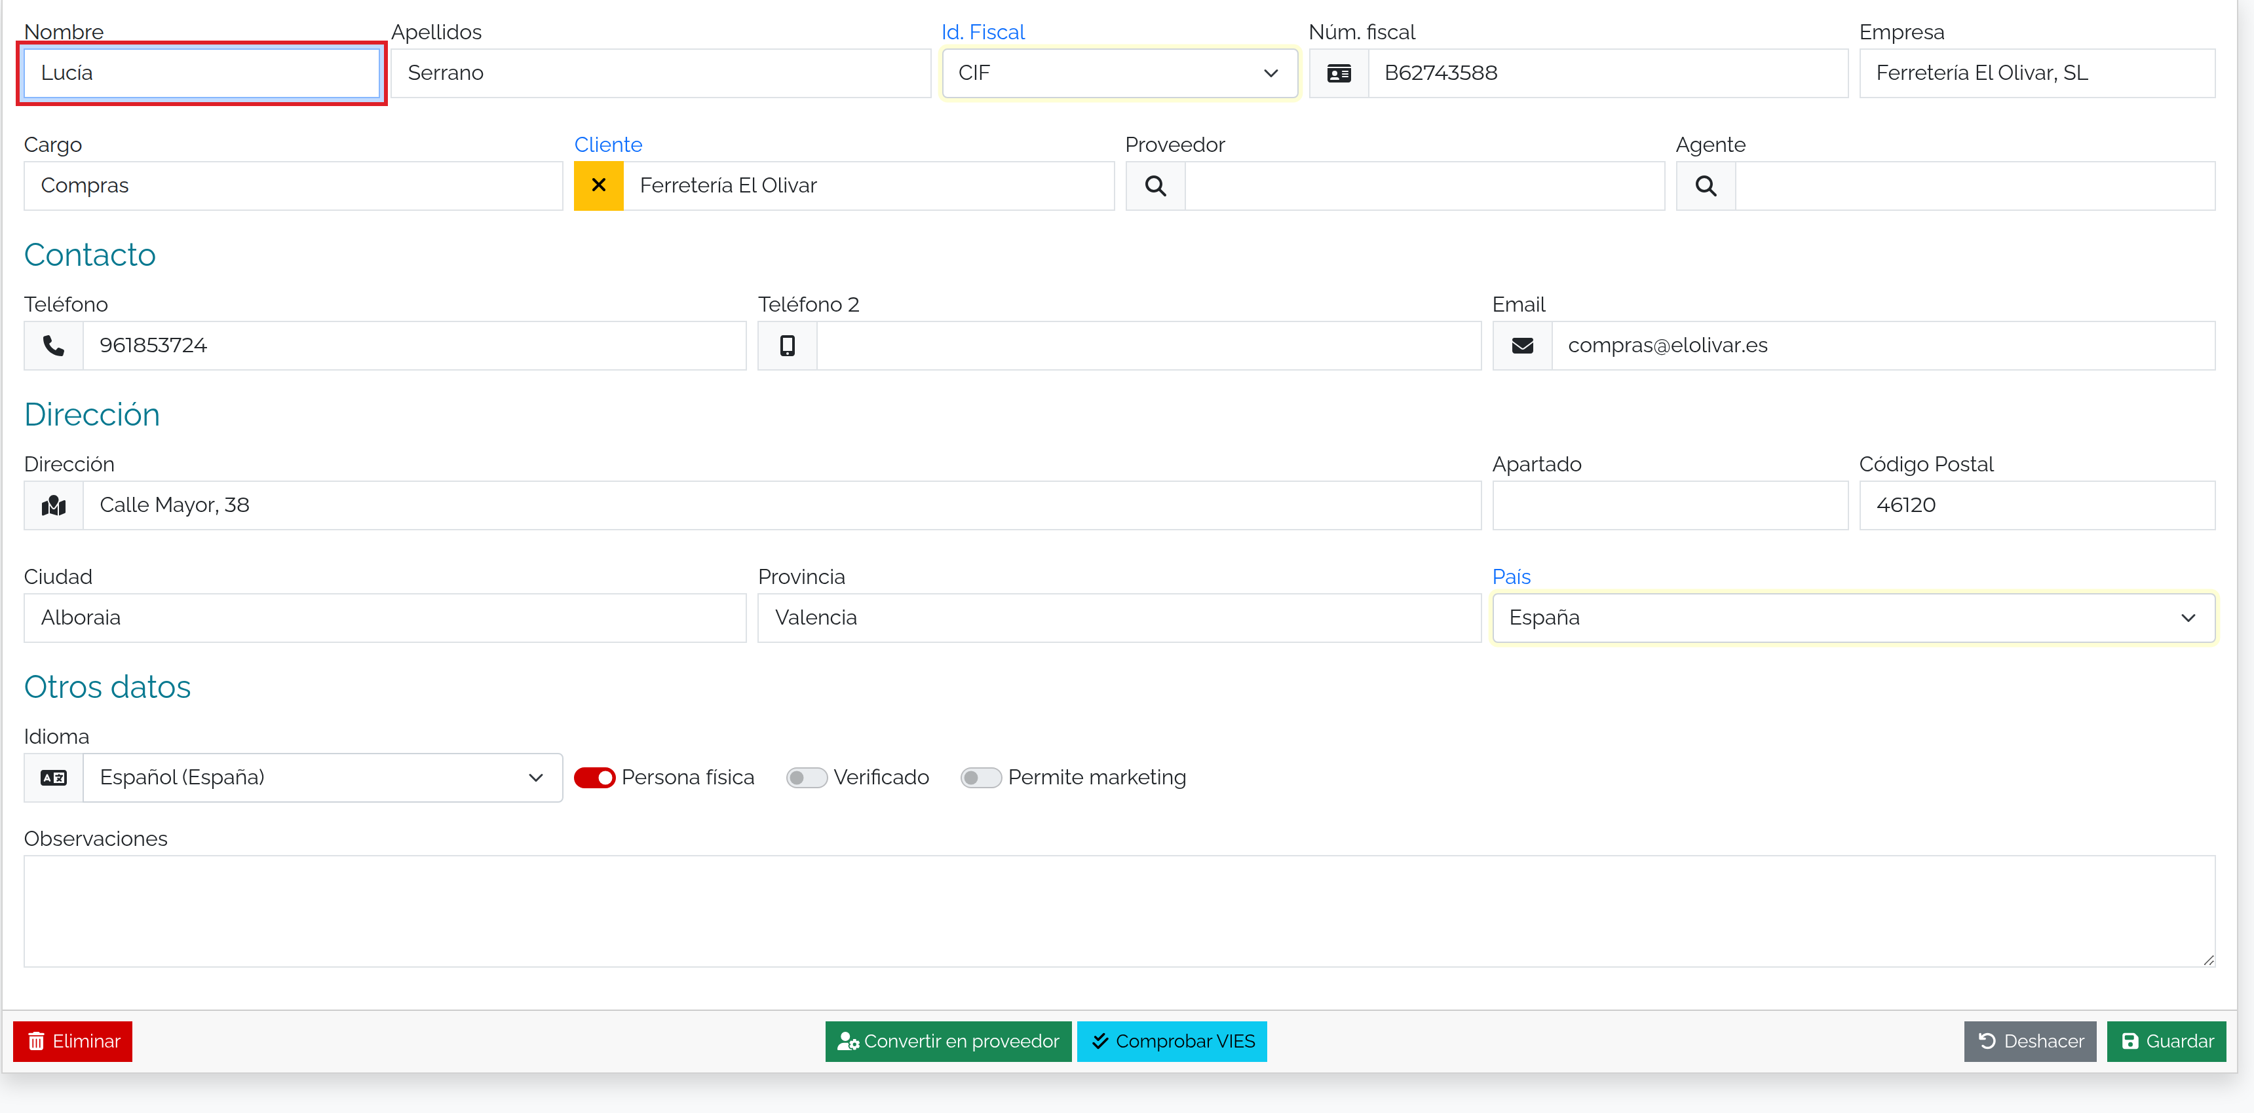Open the Proveedor search magnifier
The width and height of the screenshot is (2254, 1113).
tap(1155, 185)
